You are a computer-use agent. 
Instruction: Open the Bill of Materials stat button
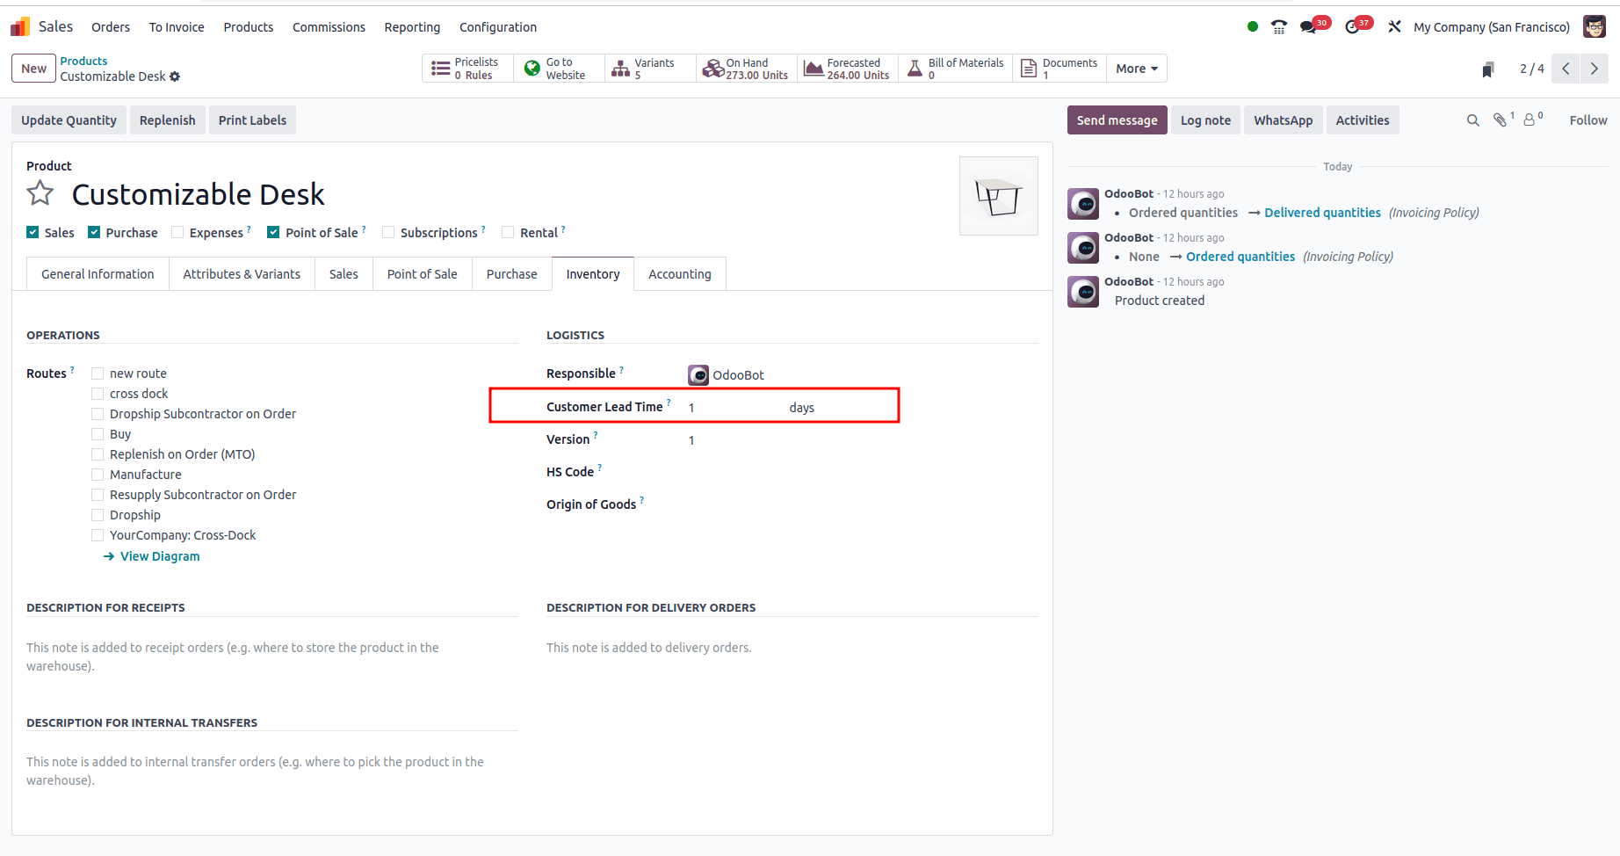click(955, 69)
